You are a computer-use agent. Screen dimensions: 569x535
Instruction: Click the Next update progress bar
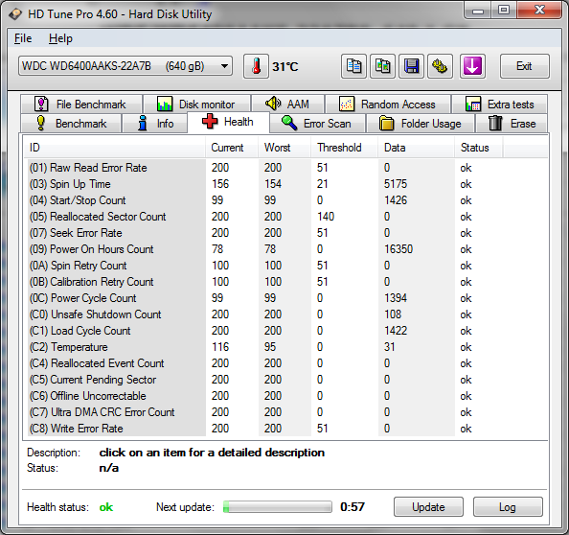click(277, 506)
